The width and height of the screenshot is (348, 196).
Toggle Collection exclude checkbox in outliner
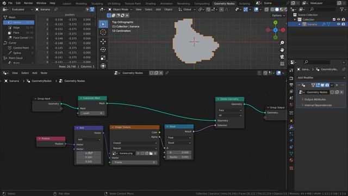click(334, 20)
